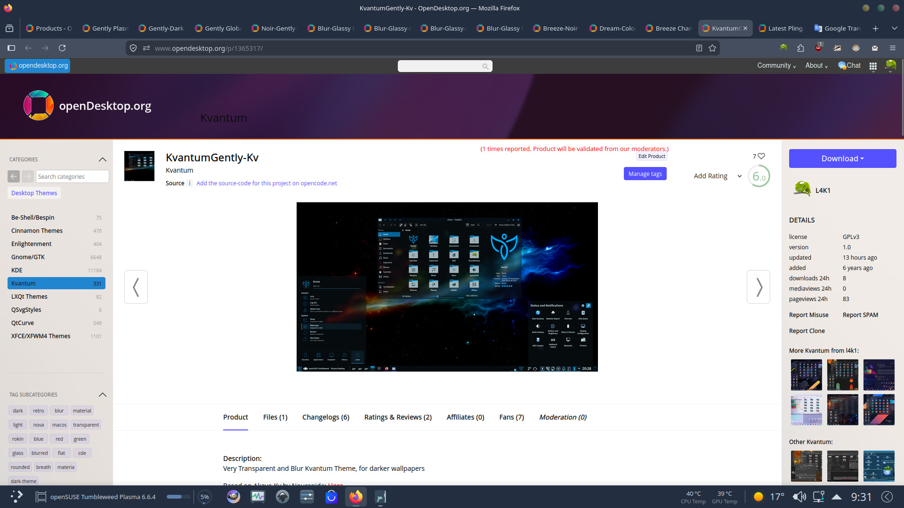Click the Search categories input field
904x508 pixels.
click(72, 176)
